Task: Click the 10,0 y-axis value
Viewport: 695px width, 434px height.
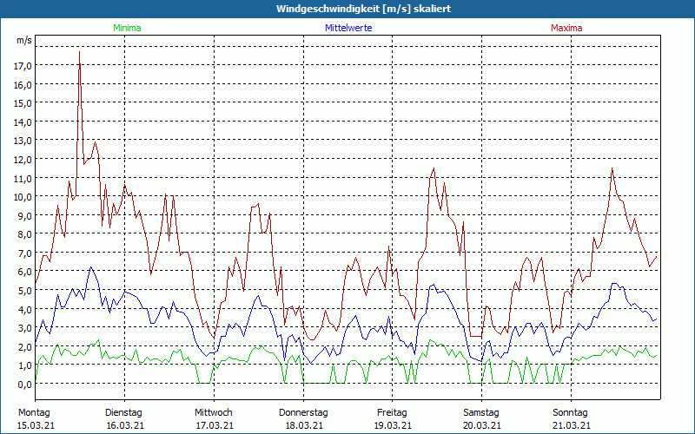Action: click(x=23, y=197)
